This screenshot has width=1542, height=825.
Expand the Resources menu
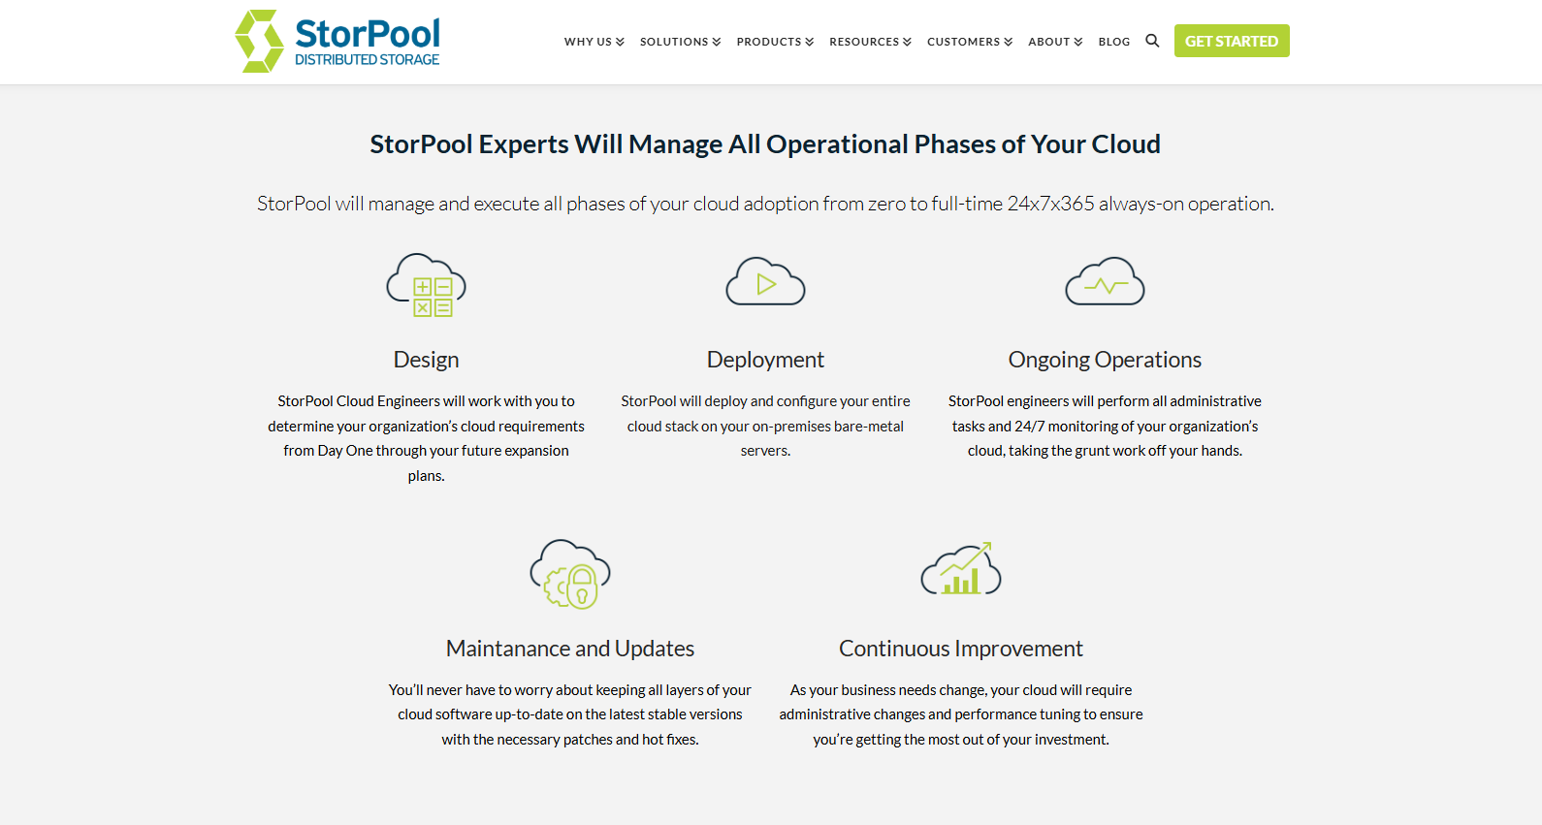point(871,42)
